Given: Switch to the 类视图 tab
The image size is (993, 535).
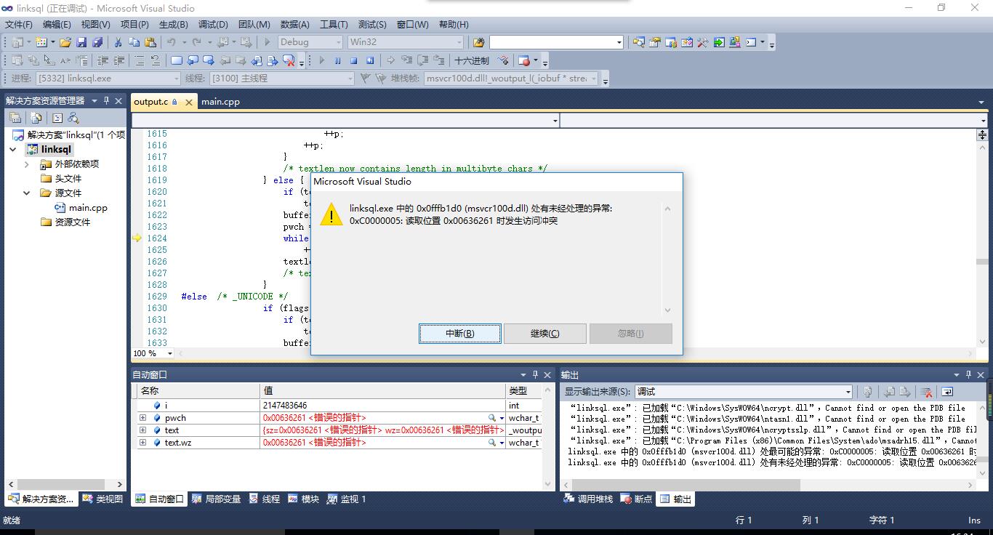Looking at the screenshot, I should pyautogui.click(x=102, y=499).
